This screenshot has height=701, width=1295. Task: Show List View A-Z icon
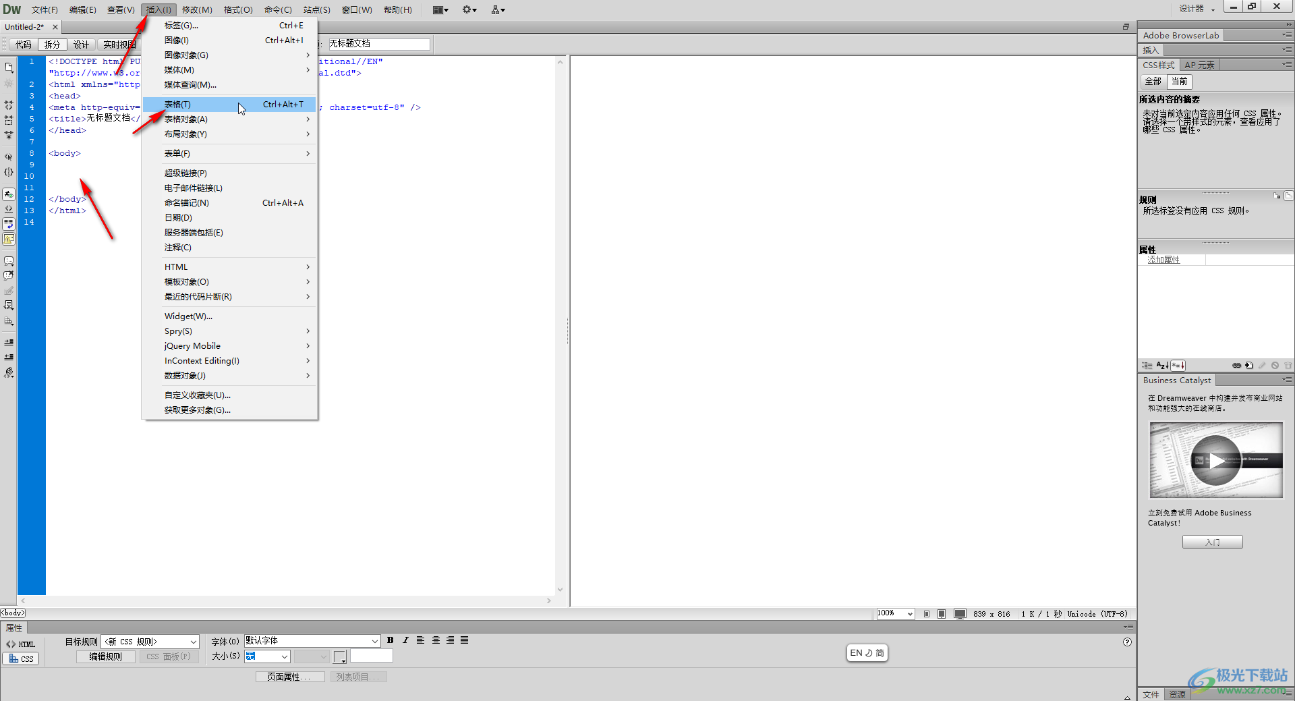pyautogui.click(x=1162, y=365)
